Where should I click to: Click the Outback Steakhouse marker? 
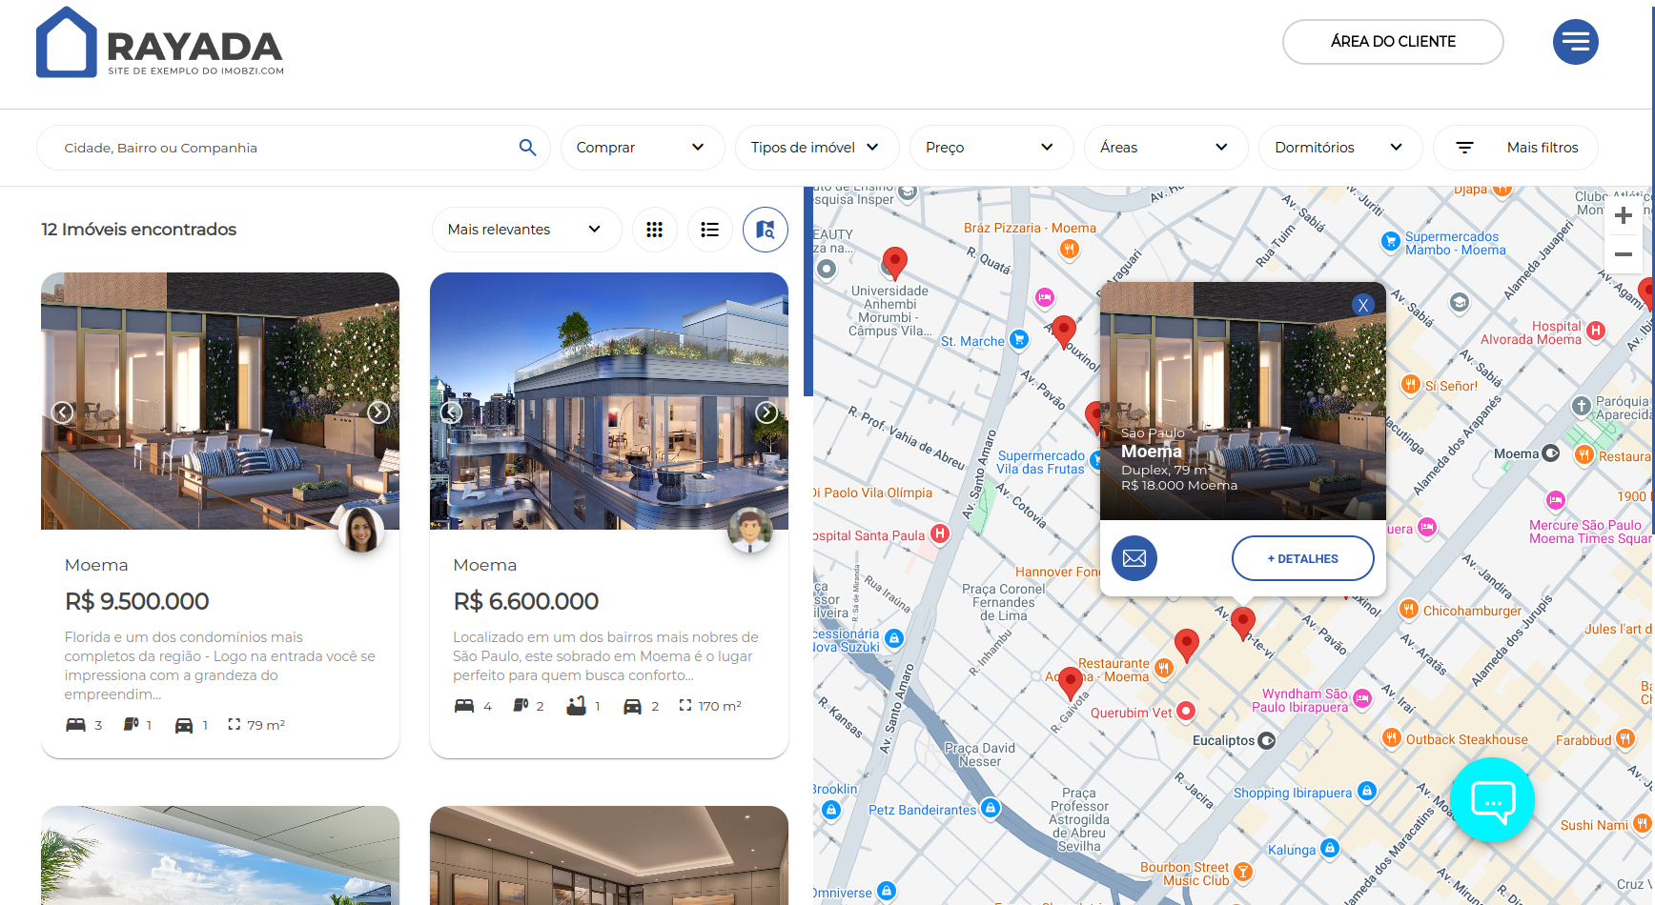[1392, 738]
